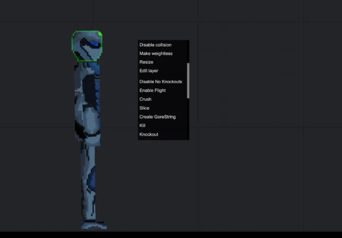Choose Resize from the context menu
This screenshot has width=342, height=238.
click(146, 62)
